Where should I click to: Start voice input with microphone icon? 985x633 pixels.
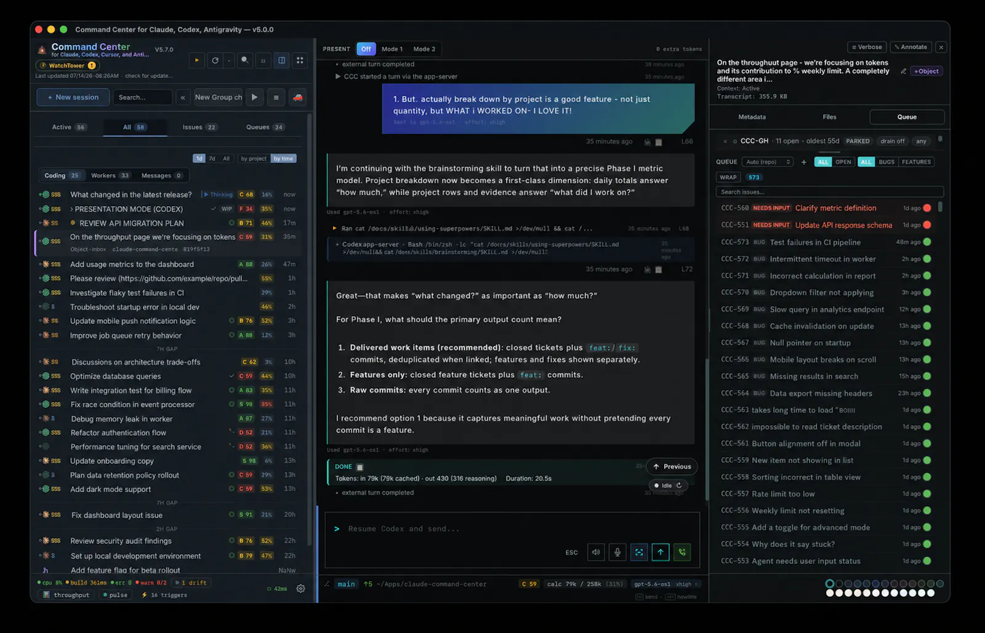click(617, 552)
